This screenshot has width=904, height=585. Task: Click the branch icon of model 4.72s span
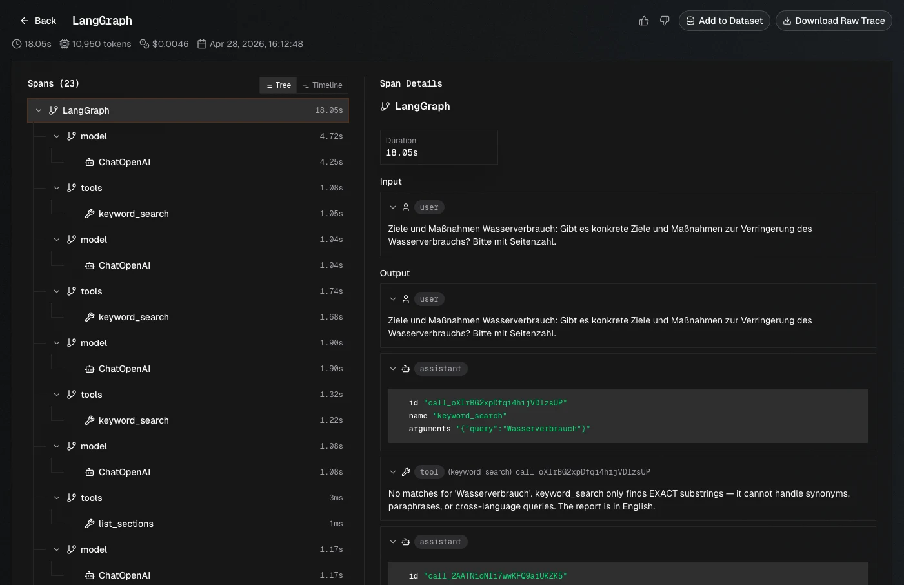click(72, 136)
